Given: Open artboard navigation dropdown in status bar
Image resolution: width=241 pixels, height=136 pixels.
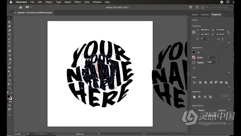Looking at the screenshot, I should (54, 134).
